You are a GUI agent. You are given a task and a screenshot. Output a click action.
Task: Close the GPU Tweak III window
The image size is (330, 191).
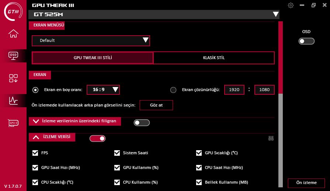click(324, 5)
